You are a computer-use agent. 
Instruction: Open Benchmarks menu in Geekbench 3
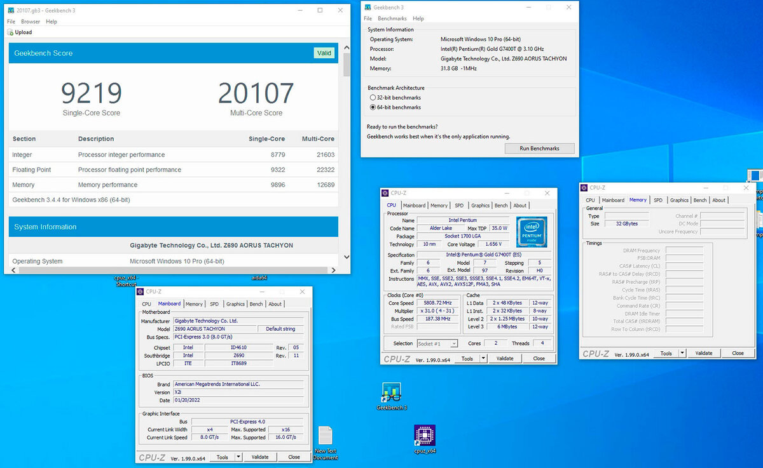tap(392, 18)
